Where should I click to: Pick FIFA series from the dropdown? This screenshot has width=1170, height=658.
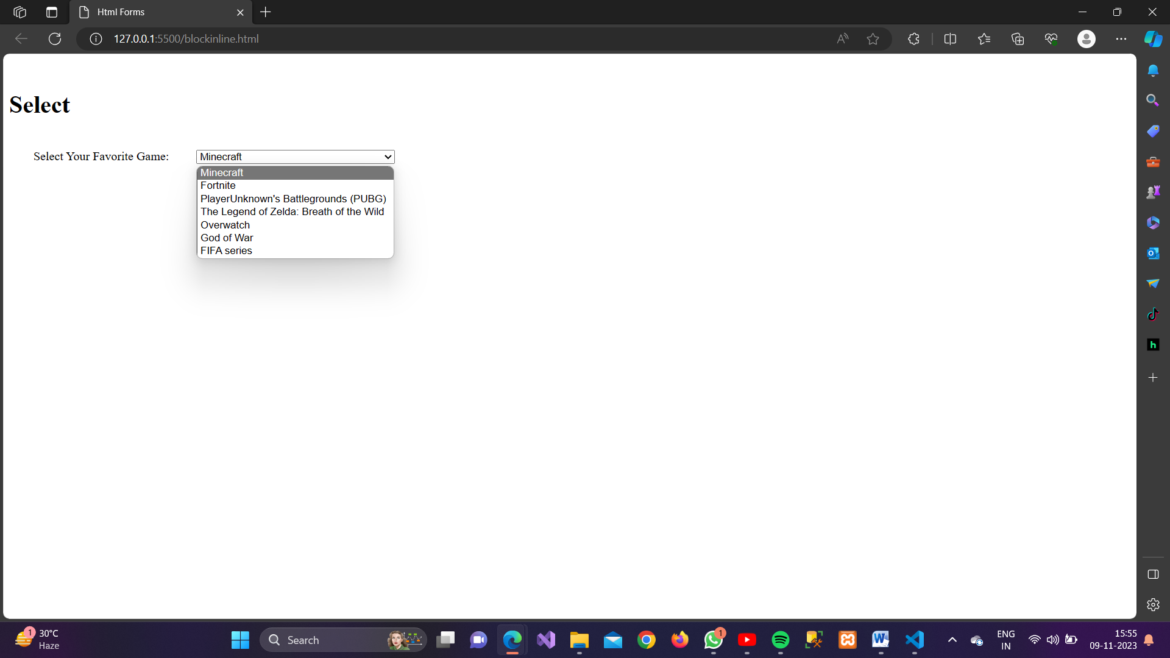click(x=295, y=251)
